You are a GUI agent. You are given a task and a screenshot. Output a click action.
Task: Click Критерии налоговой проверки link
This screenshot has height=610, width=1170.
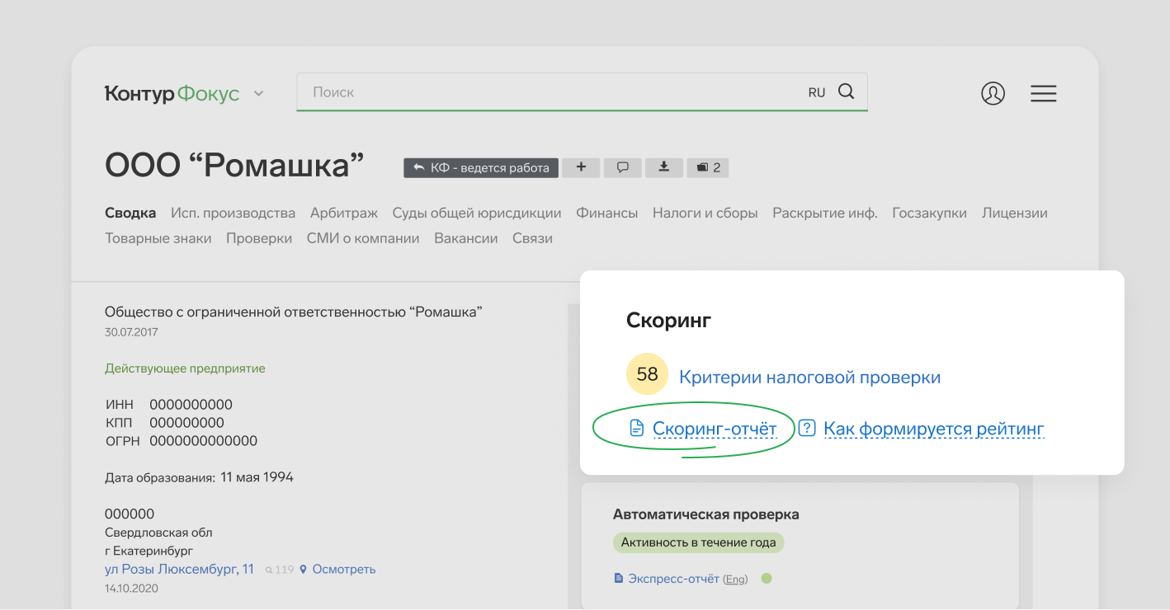tap(809, 378)
